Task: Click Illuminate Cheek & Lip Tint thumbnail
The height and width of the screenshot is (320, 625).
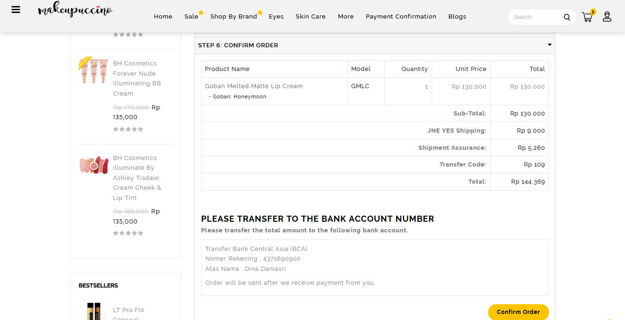Action: [x=93, y=165]
